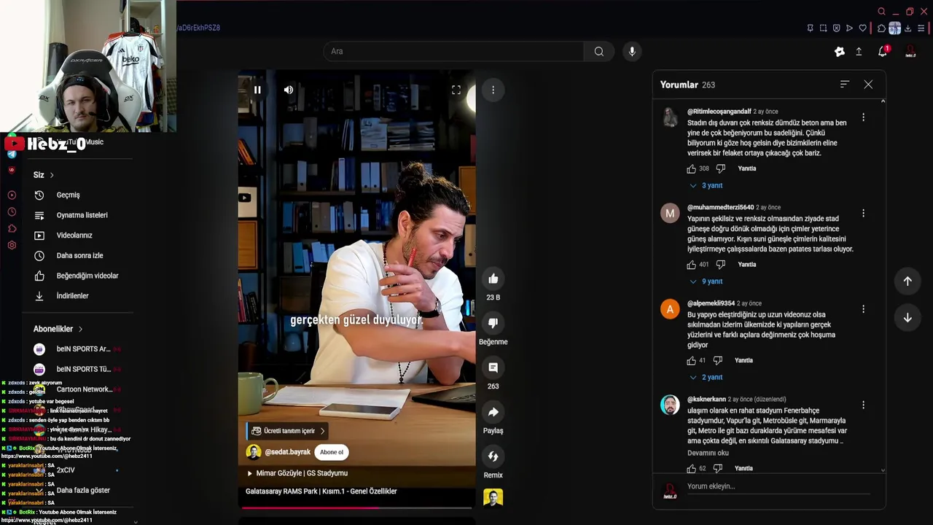Open the YouTube create star icon
This screenshot has height=525, width=933.
point(839,51)
